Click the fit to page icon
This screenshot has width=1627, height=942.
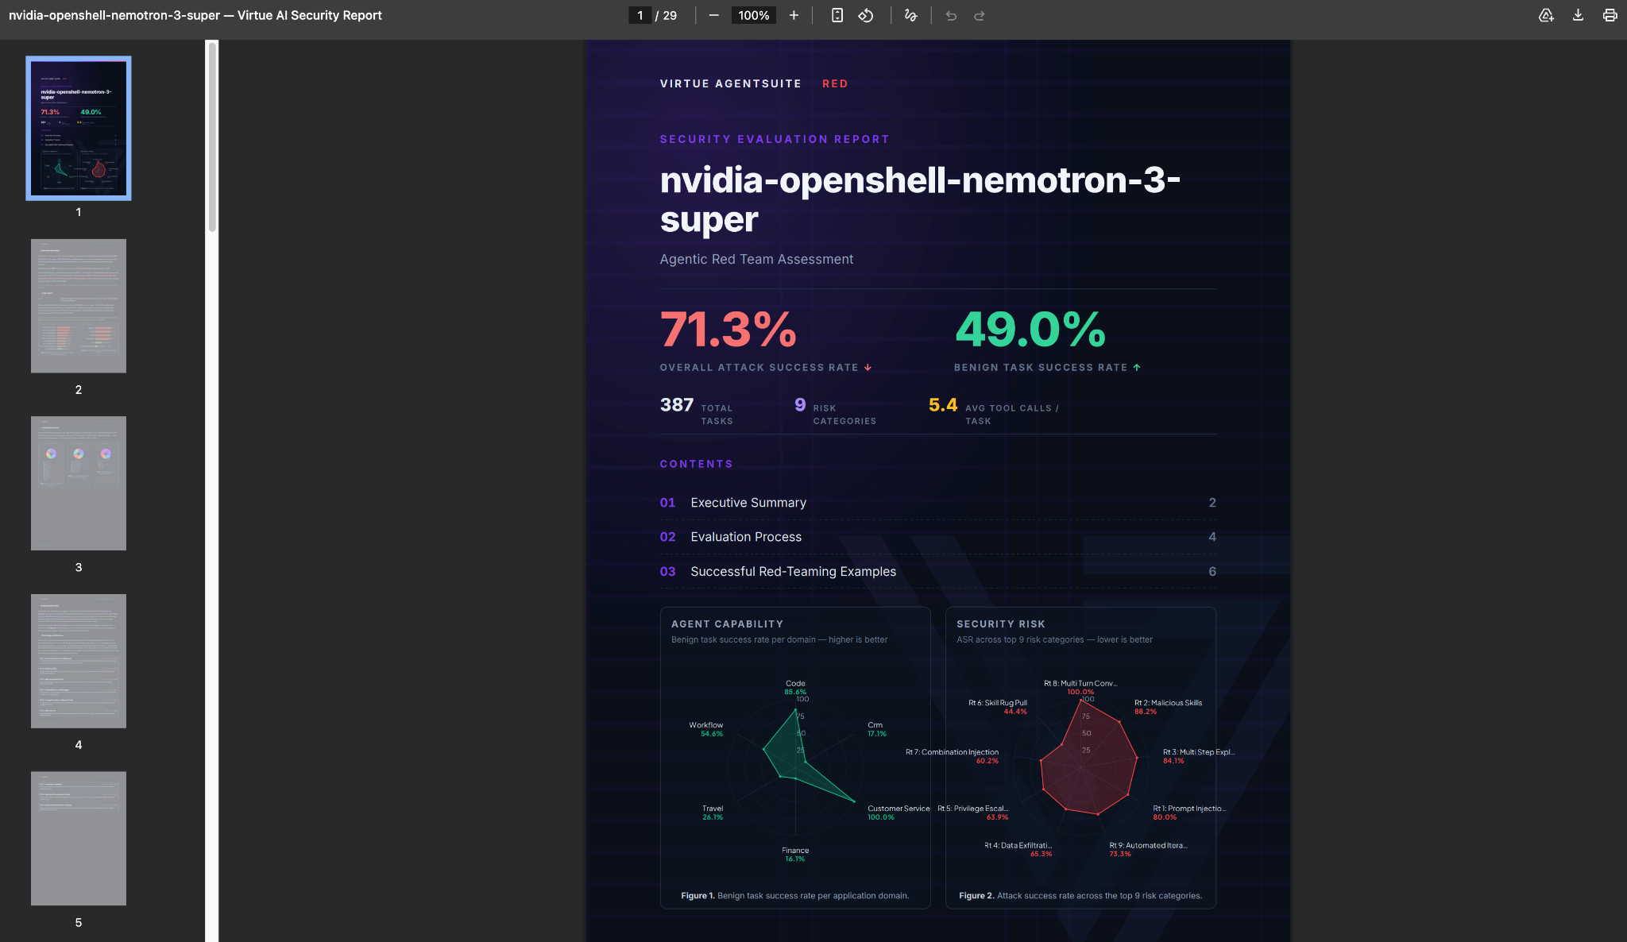pyautogui.click(x=837, y=15)
